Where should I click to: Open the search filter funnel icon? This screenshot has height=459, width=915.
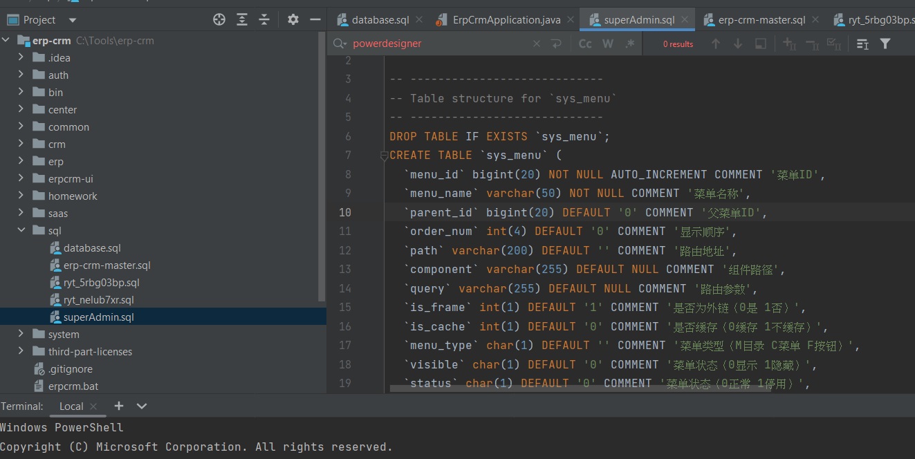point(885,44)
